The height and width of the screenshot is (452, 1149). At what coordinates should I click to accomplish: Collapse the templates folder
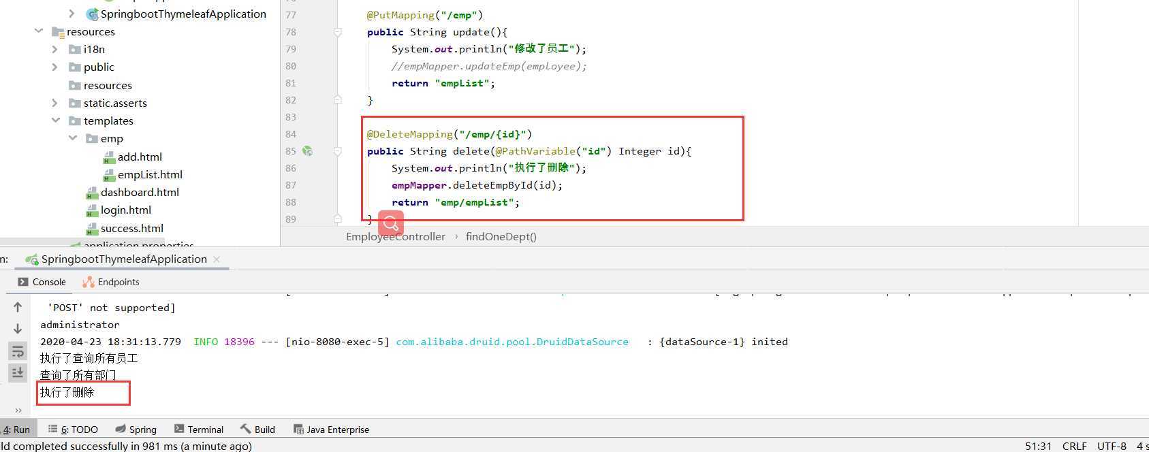55,120
